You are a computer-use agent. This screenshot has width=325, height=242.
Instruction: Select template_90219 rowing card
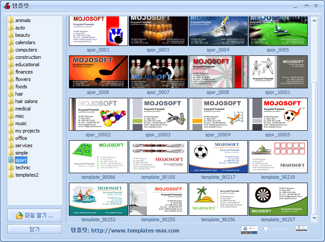(x=278, y=157)
